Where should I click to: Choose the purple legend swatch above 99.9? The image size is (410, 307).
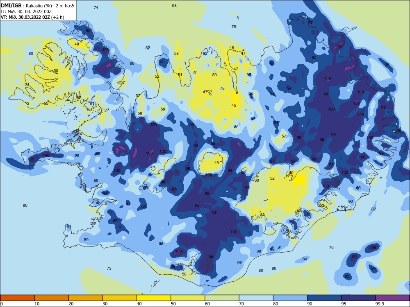coord(392,298)
